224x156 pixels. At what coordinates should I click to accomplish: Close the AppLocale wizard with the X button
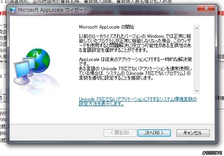pos(206,8)
